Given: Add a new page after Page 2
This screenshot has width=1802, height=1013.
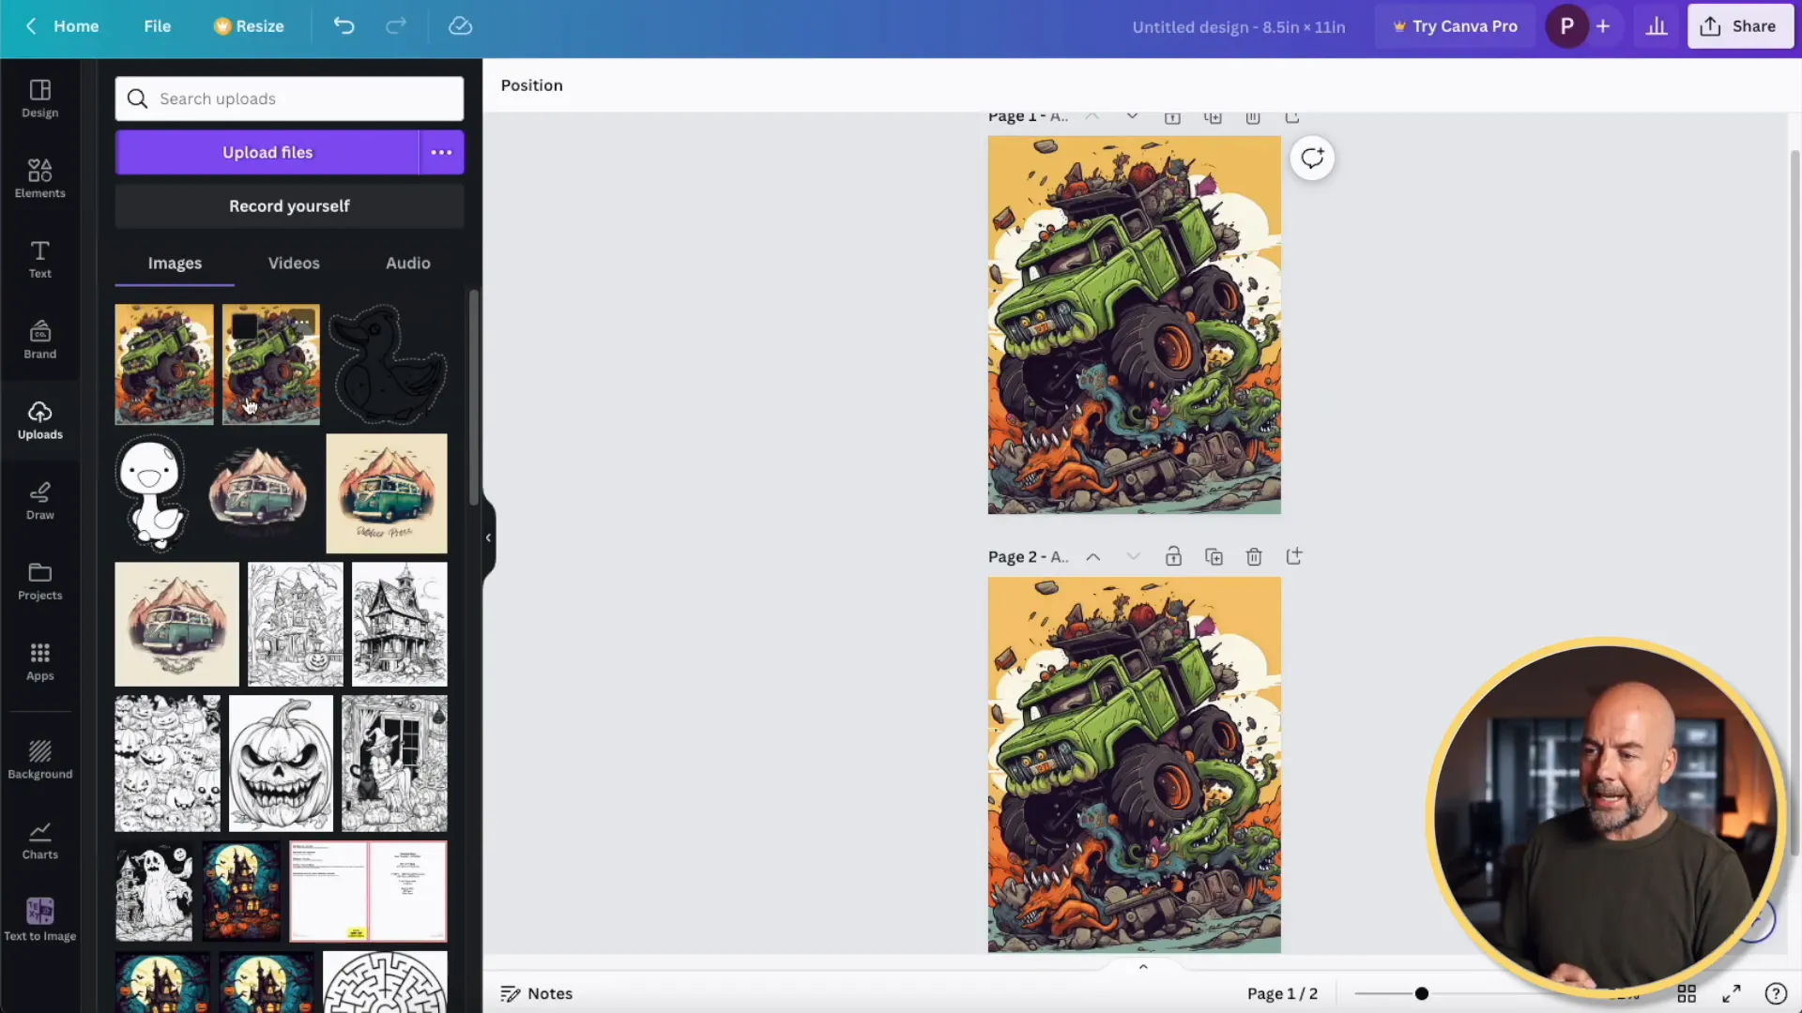Looking at the screenshot, I should (x=1294, y=557).
